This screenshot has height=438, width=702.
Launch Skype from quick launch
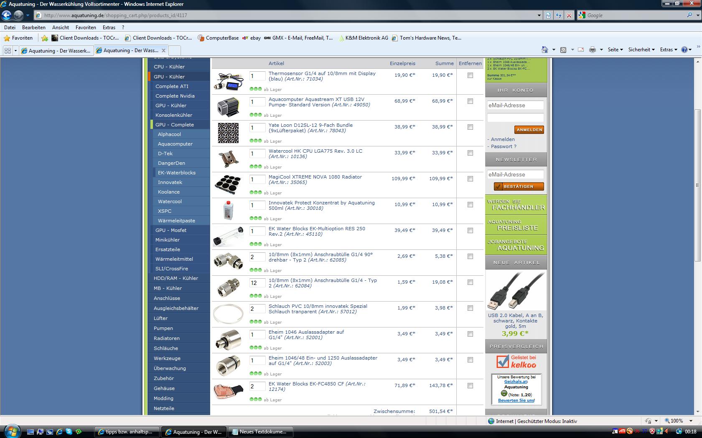click(69, 432)
